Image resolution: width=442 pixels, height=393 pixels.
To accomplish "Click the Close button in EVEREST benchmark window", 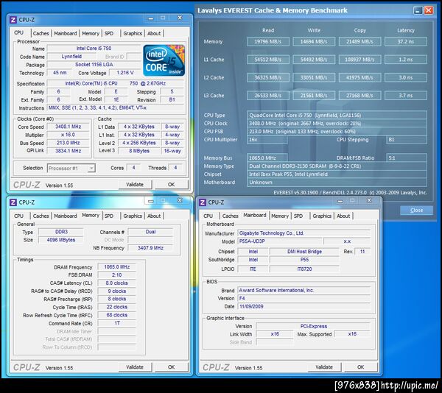I will pyautogui.click(x=417, y=210).
